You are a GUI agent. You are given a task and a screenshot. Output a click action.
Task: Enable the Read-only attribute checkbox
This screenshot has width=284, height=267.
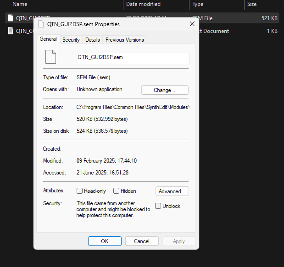tap(80, 191)
